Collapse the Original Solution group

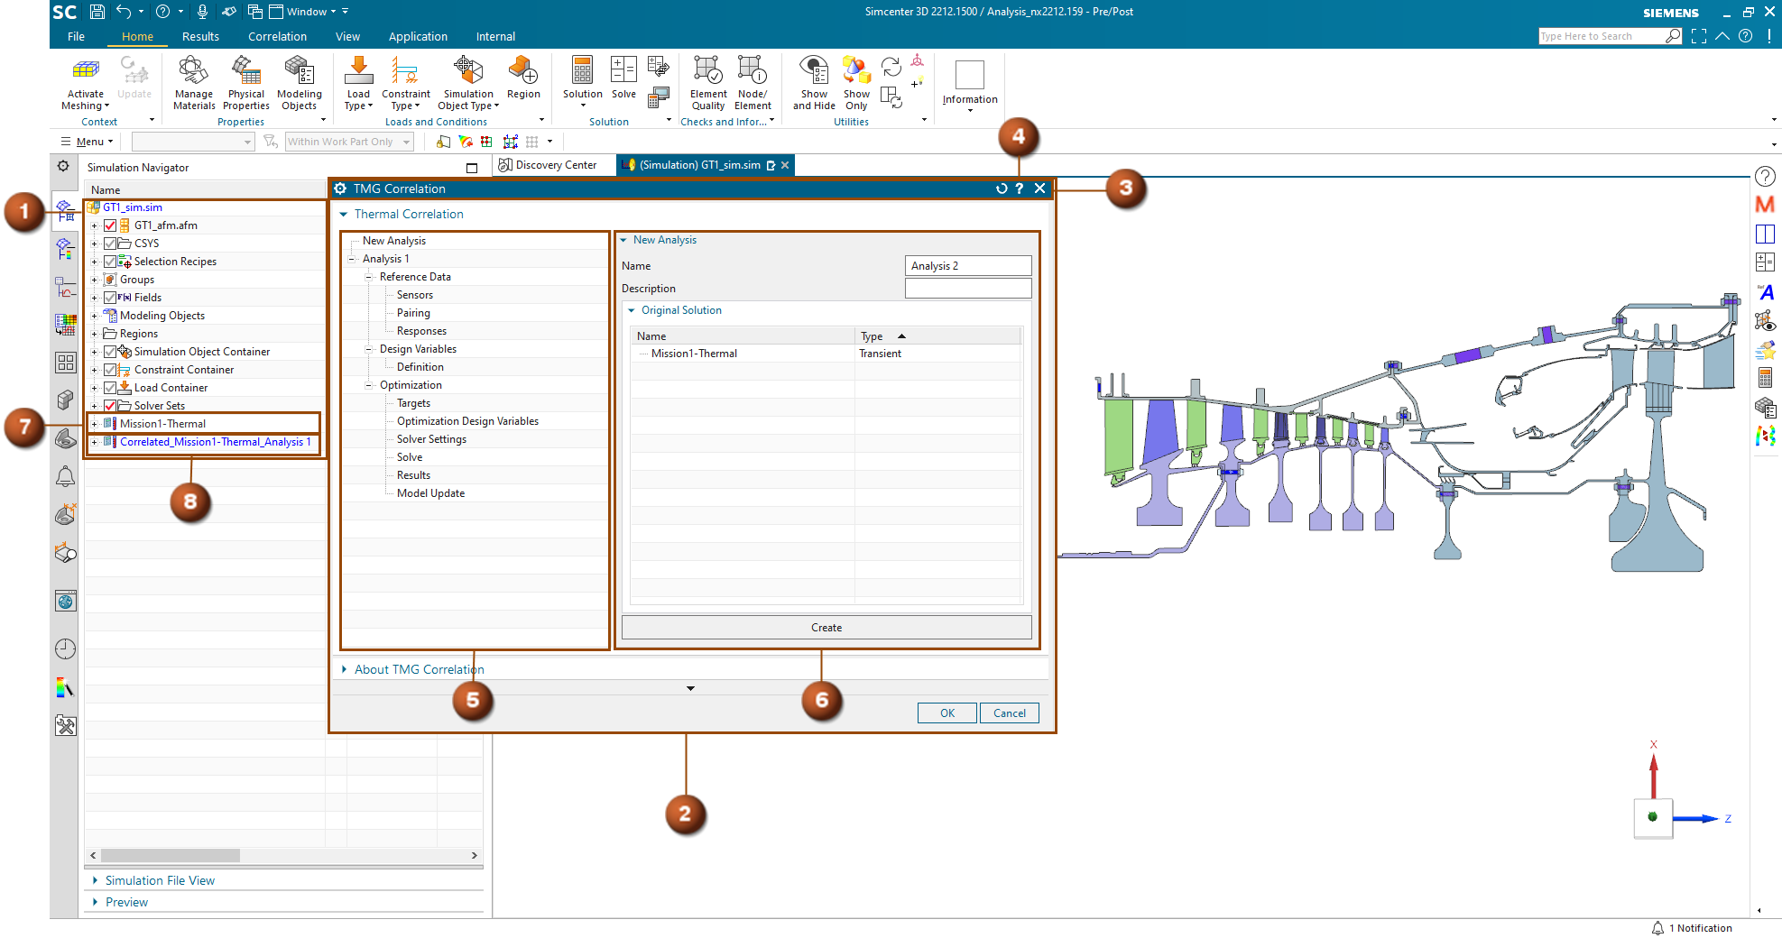tap(632, 310)
